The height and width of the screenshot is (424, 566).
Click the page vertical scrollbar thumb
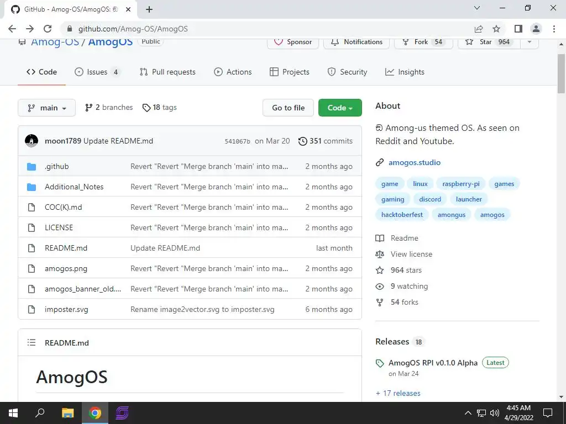point(561,74)
